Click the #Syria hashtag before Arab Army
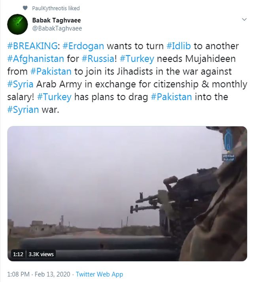Screen dimensions: 253x282 point(20,84)
